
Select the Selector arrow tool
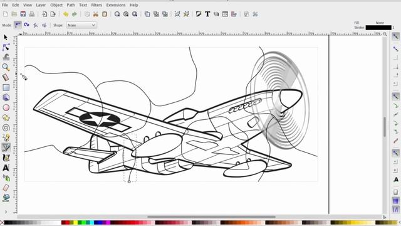tap(6, 38)
